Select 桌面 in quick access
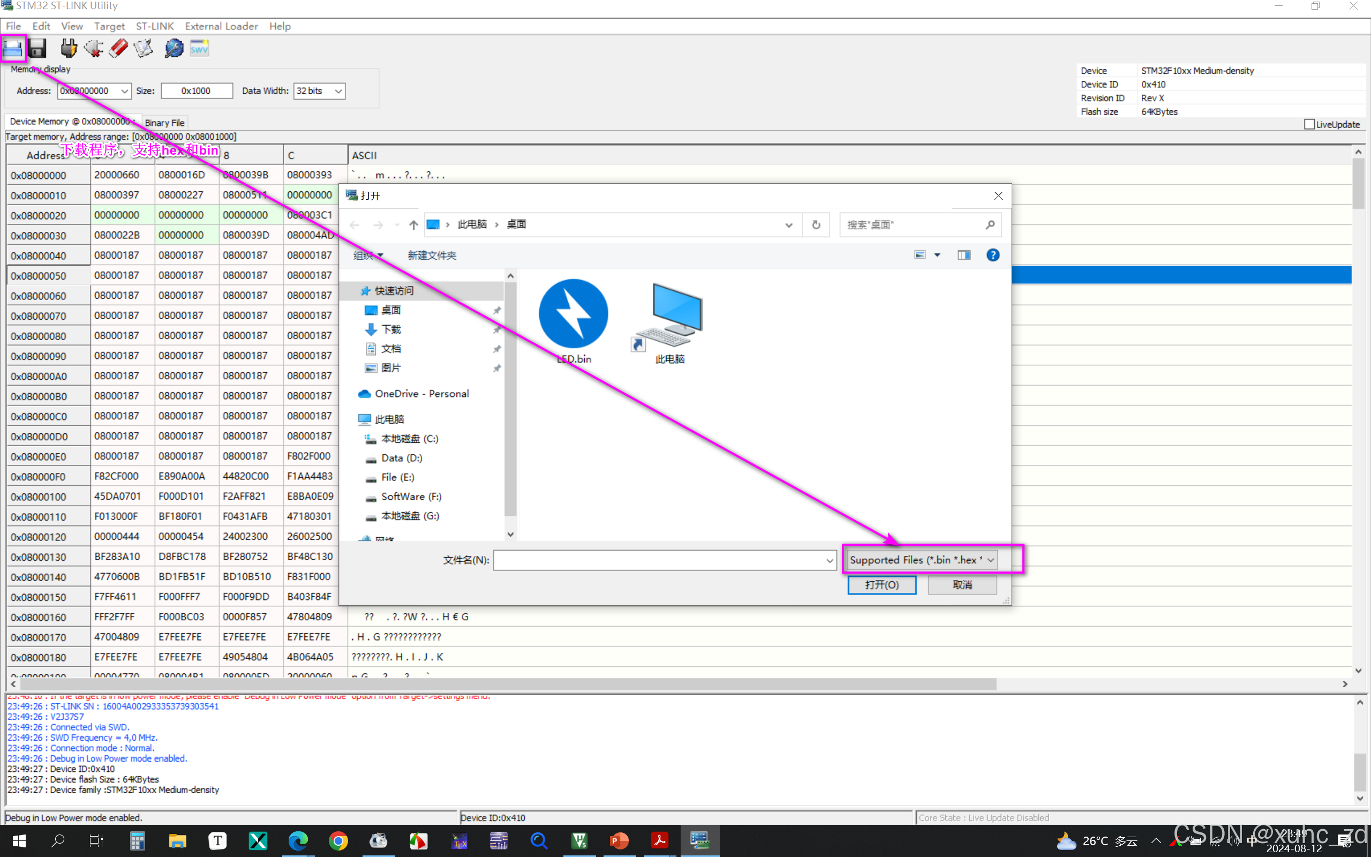Screen dimensions: 1371x857 tap(391, 310)
